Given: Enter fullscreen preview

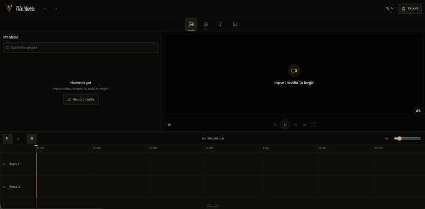Looking at the screenshot, I should (x=313, y=125).
